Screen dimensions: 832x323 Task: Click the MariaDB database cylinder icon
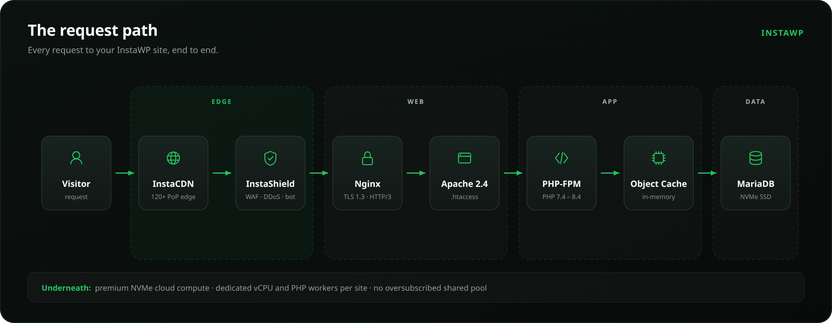[755, 158]
